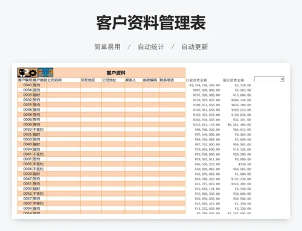The width and height of the screenshot is (302, 231).
Task: Select the recent amount ¥560,146.00
Action: 241,100
